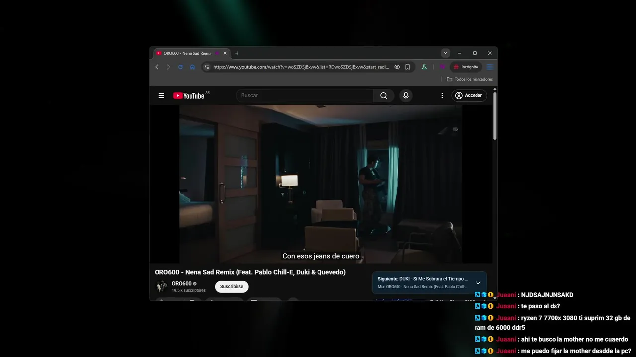
Task: Click the Siguiente: DUKI - Si Me Sobrara el Tiempo text
Action: [422, 279]
